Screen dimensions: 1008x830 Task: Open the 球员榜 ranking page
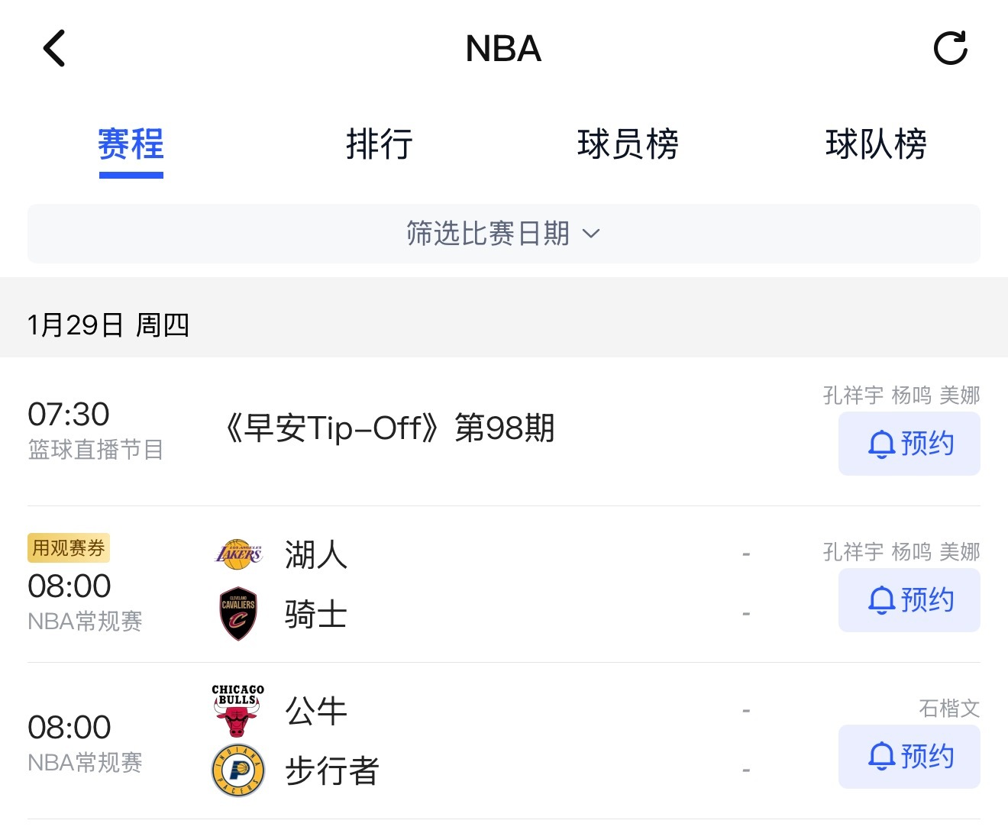628,145
